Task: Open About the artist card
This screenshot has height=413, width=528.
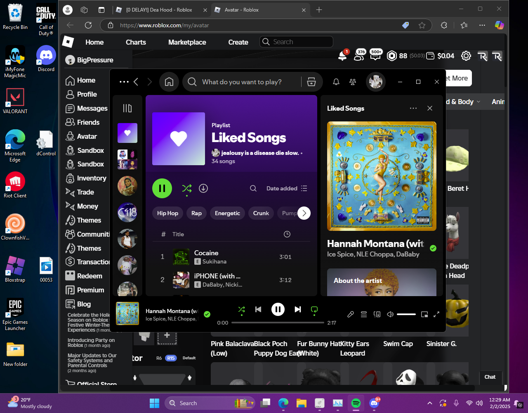Action: [382, 282]
